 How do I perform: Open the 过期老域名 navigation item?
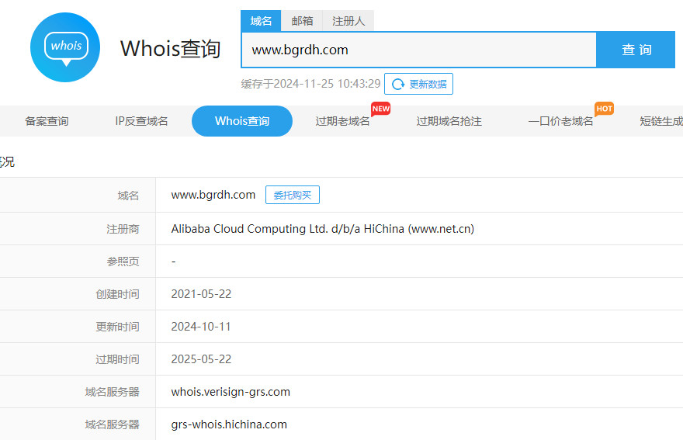pyautogui.click(x=342, y=121)
